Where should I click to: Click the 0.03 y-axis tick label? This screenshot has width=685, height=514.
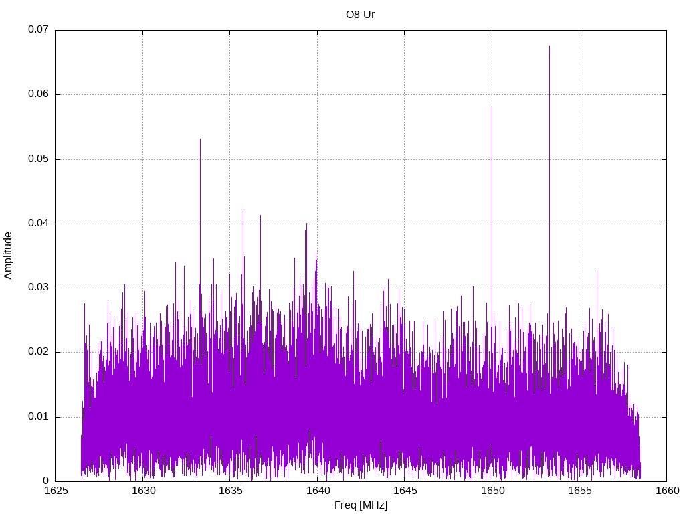click(38, 288)
